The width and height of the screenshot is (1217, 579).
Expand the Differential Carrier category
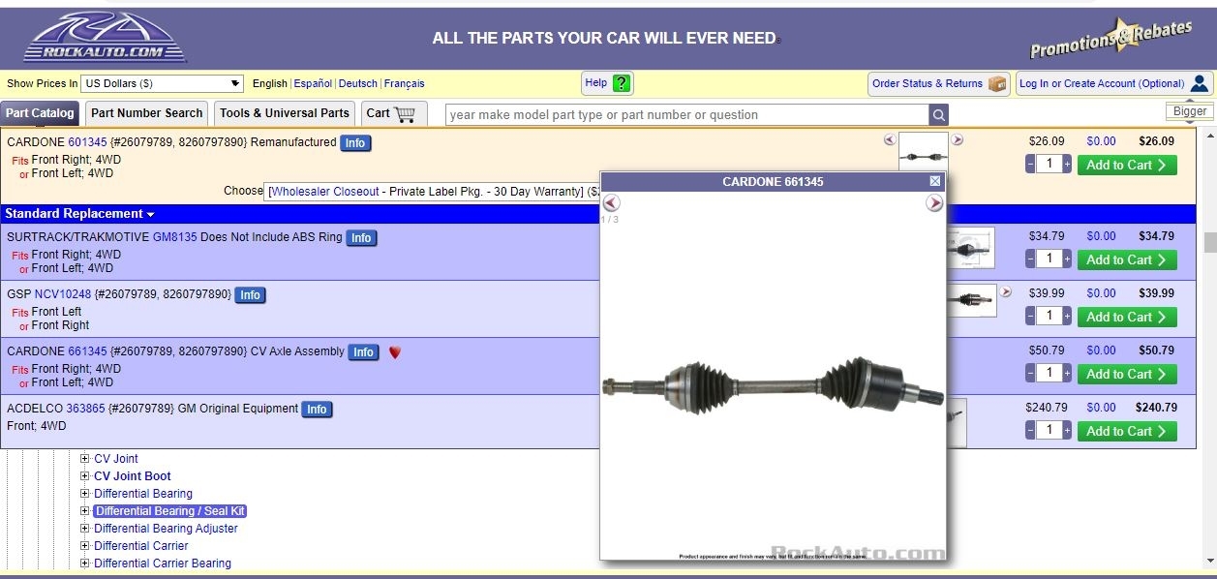85,546
